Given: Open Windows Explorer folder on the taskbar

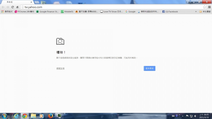Looking at the screenshot, I should coord(33,116).
